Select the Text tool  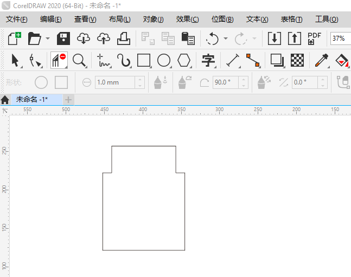(x=208, y=60)
